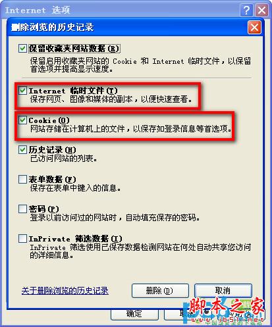272x327 pixels.
Task: Click the 已访问网站的列表 description text
Action: (x=63, y=158)
